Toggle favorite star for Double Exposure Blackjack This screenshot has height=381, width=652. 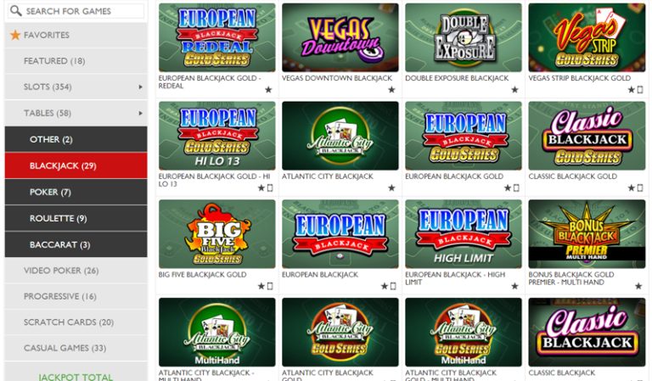click(x=514, y=89)
